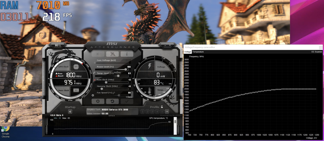Select profile slot 4

coord(157,112)
